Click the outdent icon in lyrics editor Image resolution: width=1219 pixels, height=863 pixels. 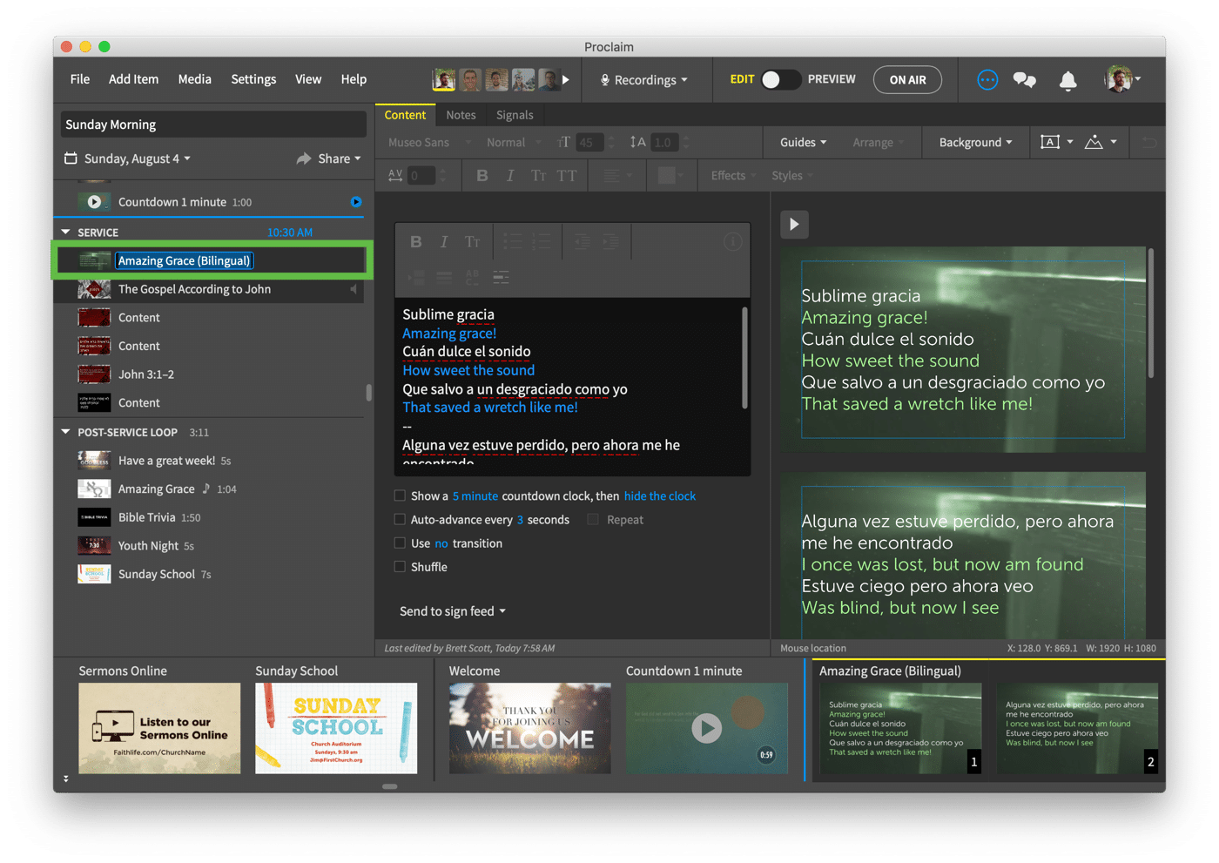click(582, 242)
